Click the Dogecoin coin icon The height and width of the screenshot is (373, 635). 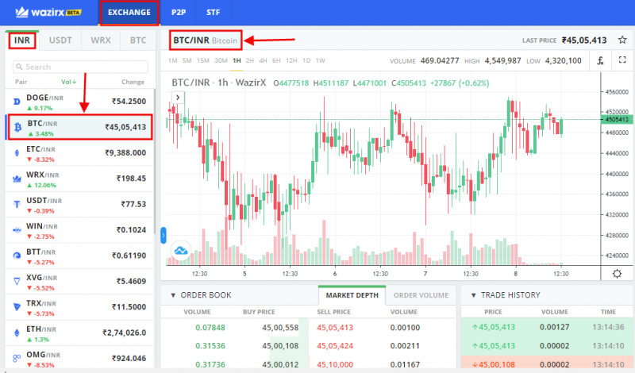pyautogui.click(x=17, y=102)
